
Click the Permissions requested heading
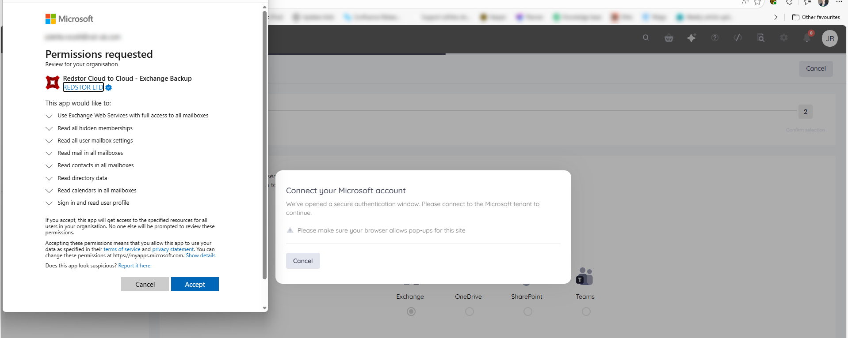[x=99, y=54]
